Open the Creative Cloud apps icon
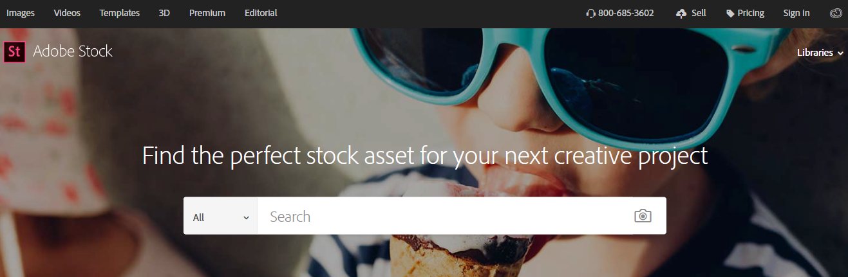The height and width of the screenshot is (277, 848). click(x=836, y=13)
